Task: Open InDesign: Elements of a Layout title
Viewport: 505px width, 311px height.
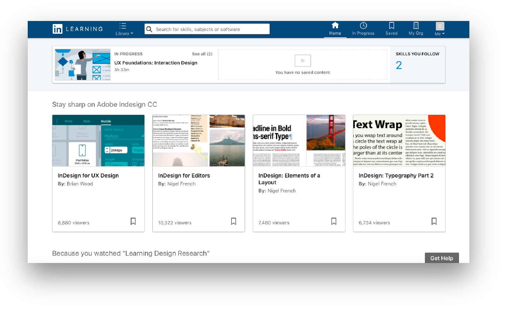Action: 289,179
